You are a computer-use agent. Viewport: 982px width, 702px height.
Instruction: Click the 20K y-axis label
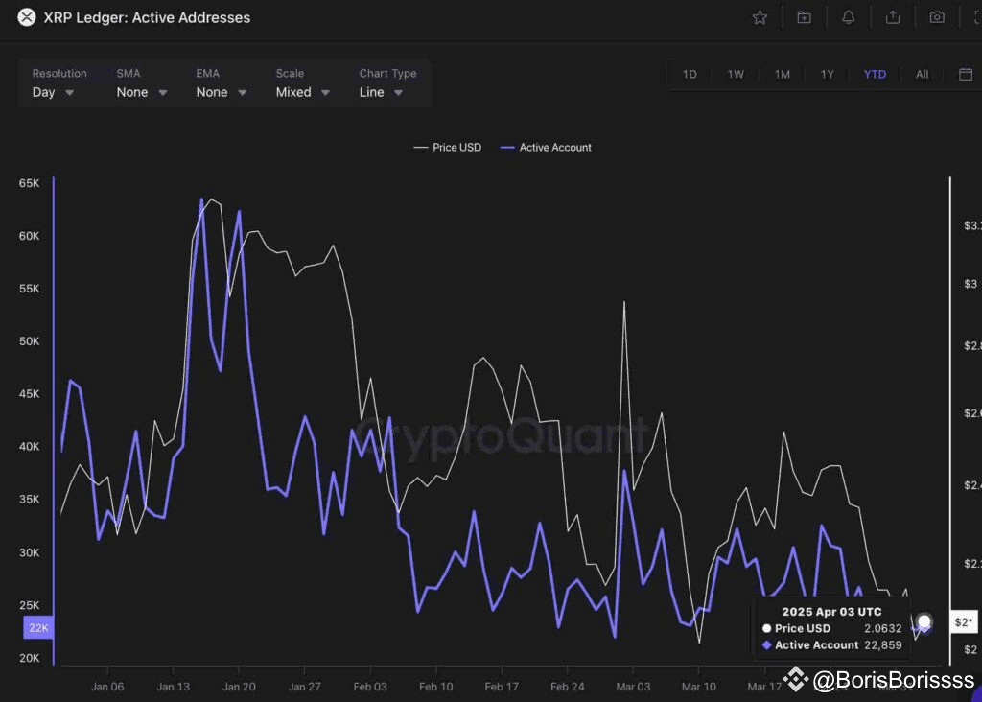pyautogui.click(x=30, y=658)
